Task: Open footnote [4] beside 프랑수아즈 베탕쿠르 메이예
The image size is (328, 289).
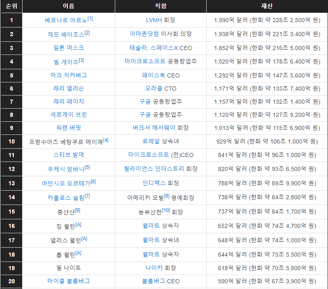Action: pyautogui.click(x=106, y=140)
